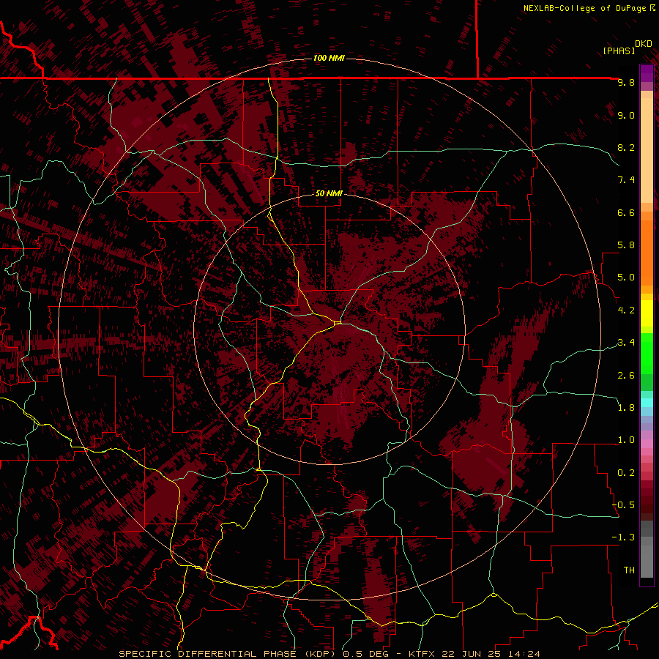Click the TH threshold label

[x=629, y=570]
